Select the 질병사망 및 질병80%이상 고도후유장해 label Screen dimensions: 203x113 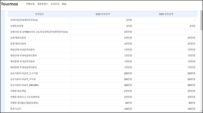39,32
